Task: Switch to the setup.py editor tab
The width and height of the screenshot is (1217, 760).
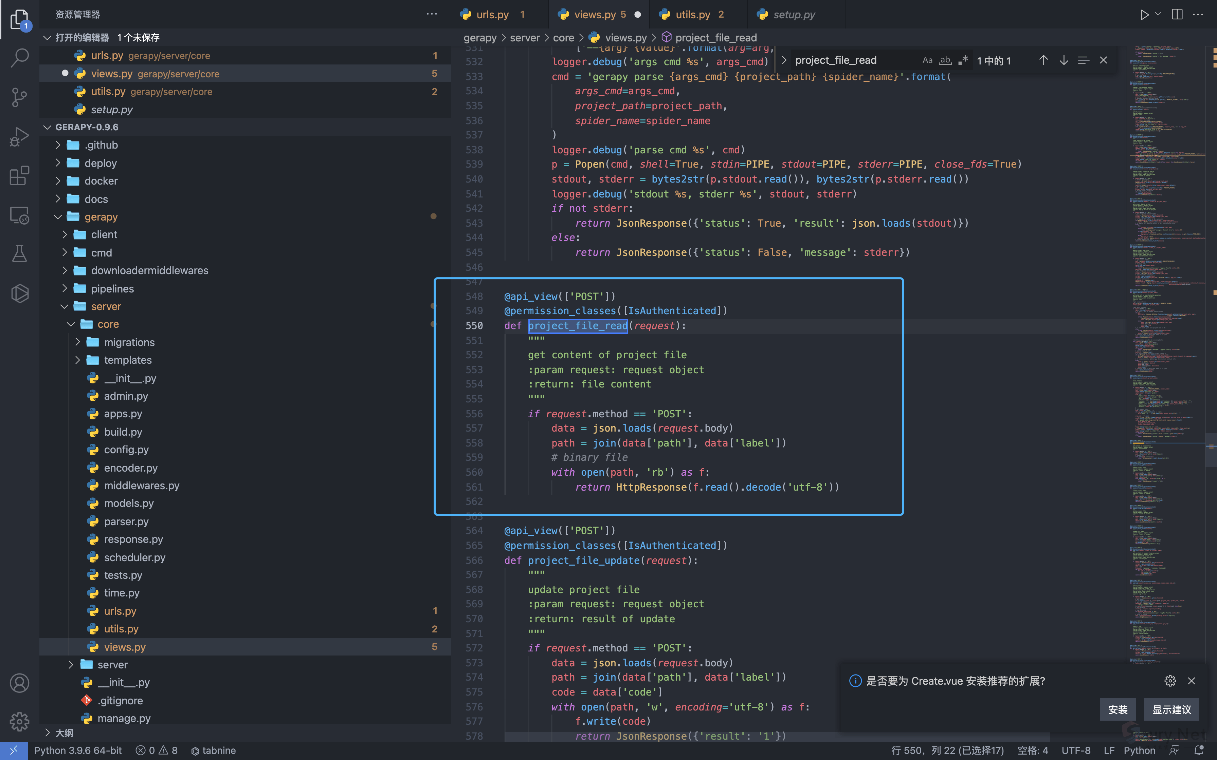Action: point(794,15)
